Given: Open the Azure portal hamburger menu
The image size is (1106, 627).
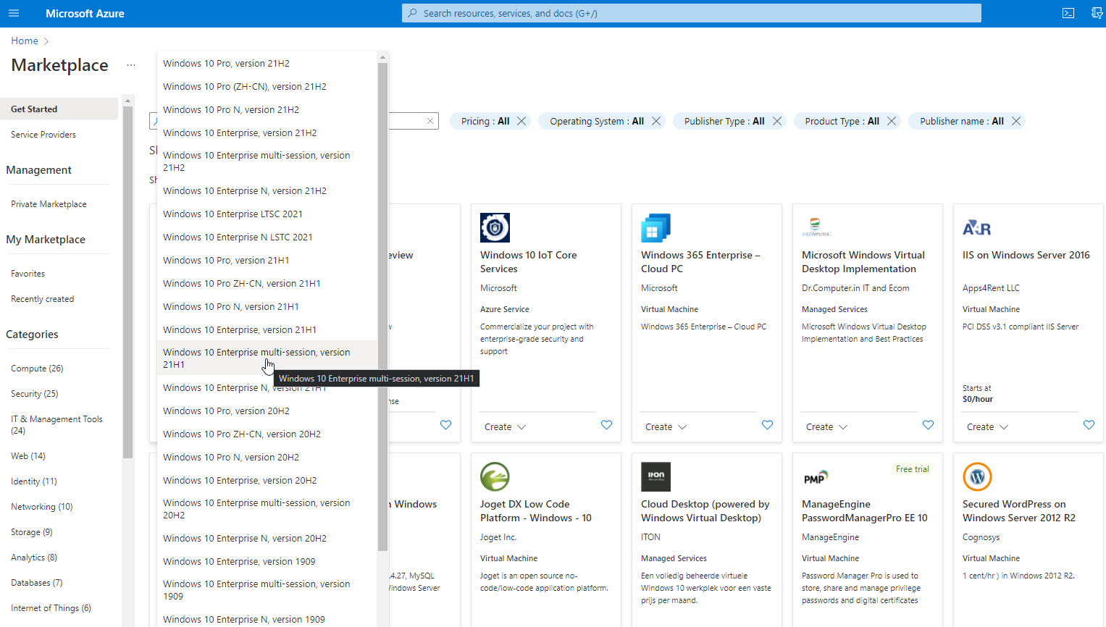Looking at the screenshot, I should (x=13, y=13).
